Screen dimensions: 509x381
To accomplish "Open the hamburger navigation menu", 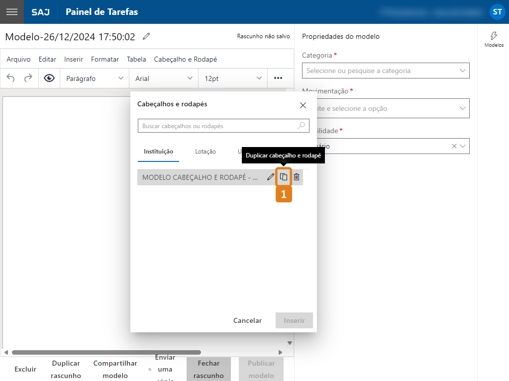I will point(11,12).
